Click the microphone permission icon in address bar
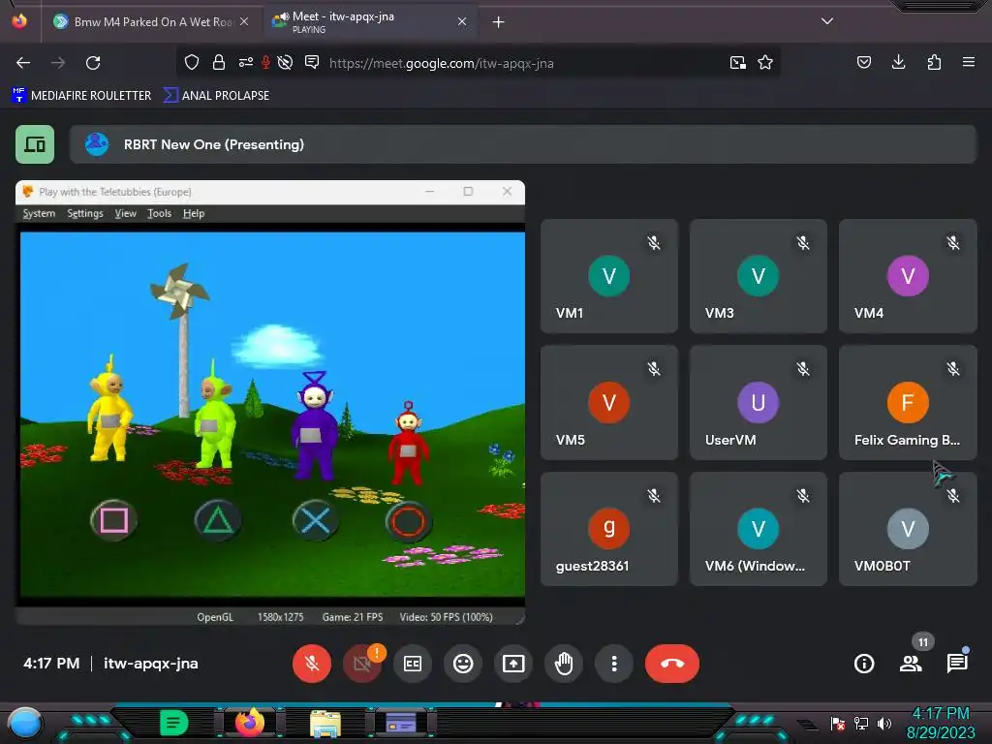Image resolution: width=992 pixels, height=744 pixels. (x=266, y=63)
